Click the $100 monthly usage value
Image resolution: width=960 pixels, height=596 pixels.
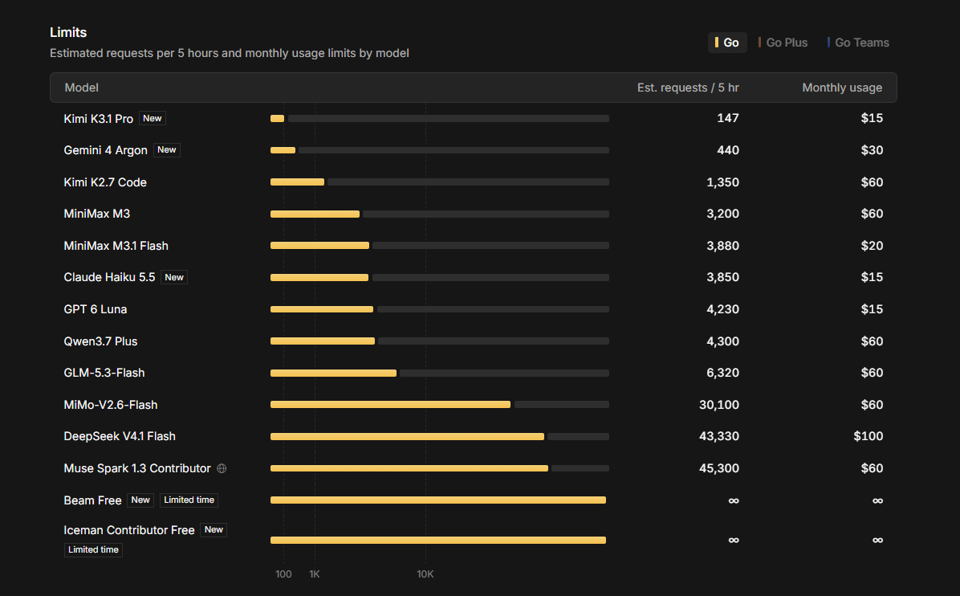(868, 436)
